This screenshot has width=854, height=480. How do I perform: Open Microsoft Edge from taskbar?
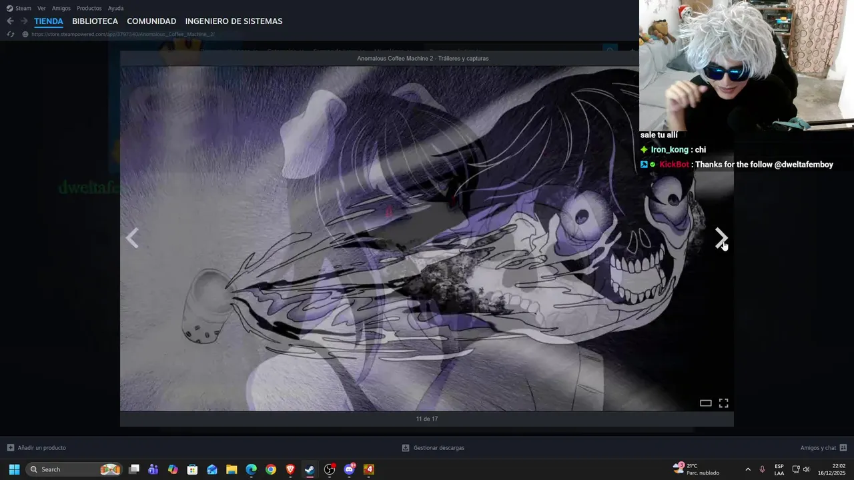(x=251, y=469)
